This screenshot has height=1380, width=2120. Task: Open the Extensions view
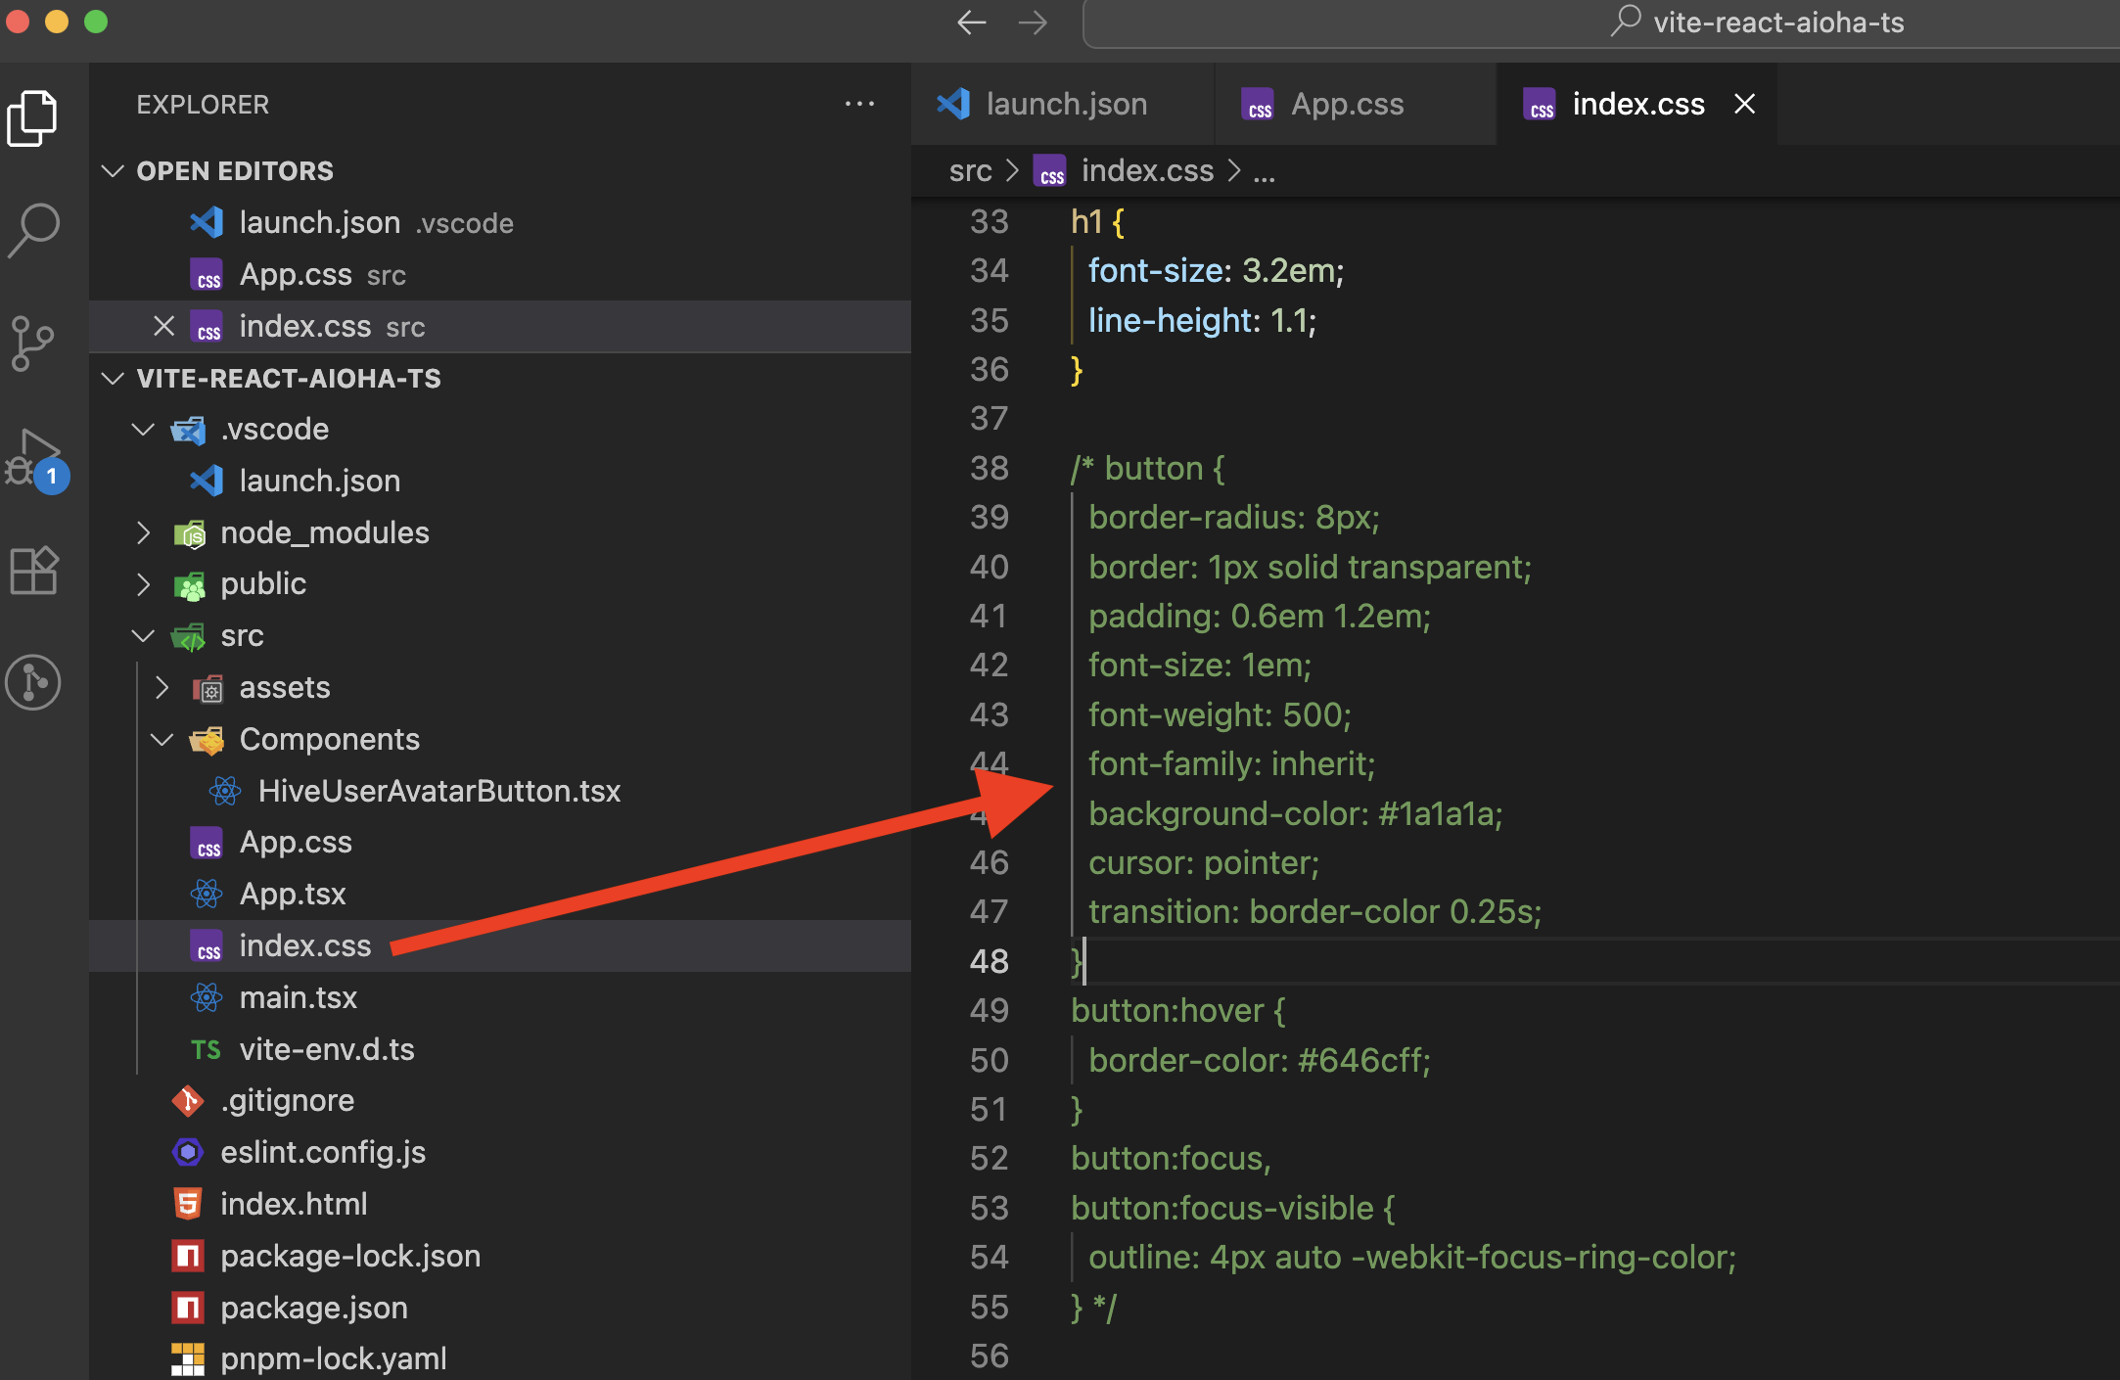33,570
